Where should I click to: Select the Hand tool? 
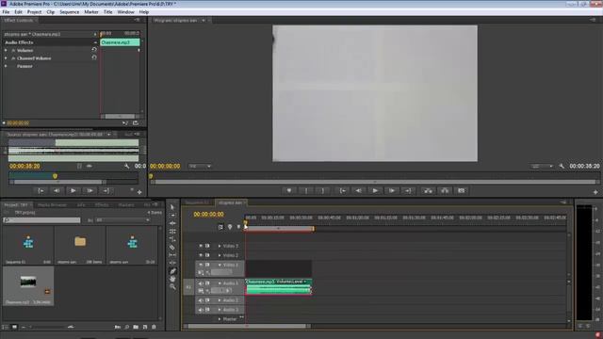pyautogui.click(x=172, y=279)
